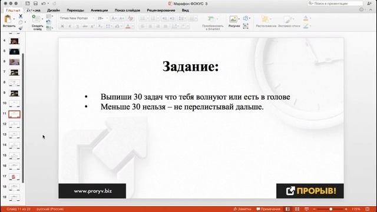Click the Paste (Вставить) clipboard icon
The height and width of the screenshot is (212, 377).
8,19
